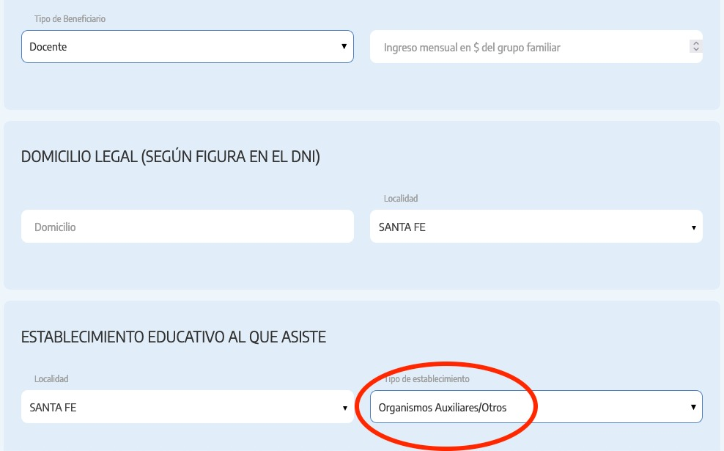Click the Domicilio Legal section heading
Viewport: 724px width, 451px height.
(x=170, y=157)
